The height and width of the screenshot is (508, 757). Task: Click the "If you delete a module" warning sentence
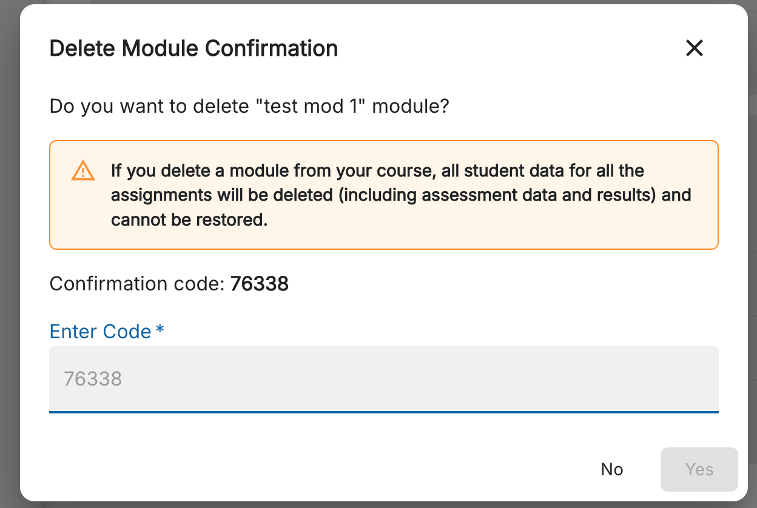(377, 171)
